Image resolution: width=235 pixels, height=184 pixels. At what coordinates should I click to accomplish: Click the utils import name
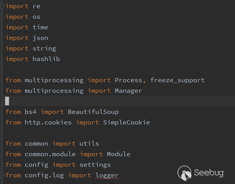[x=89, y=144]
